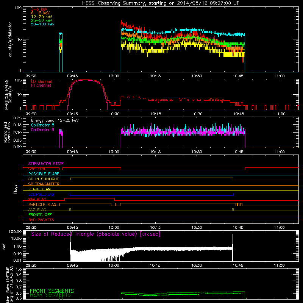Click the Collimator 9 legend label
303x303 pixels.
tap(42, 130)
